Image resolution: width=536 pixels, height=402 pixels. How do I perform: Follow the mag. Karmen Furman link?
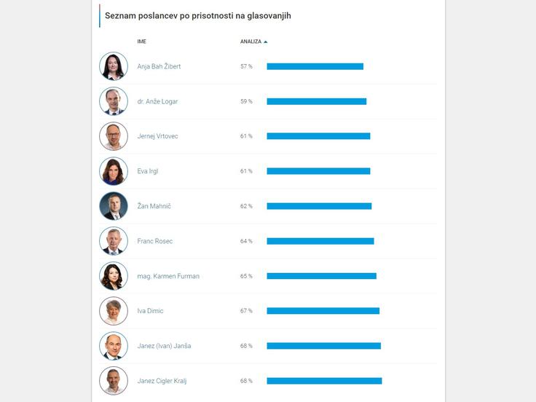point(168,276)
